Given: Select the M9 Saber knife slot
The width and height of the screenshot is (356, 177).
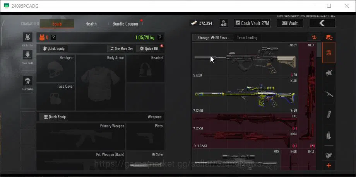Looking at the screenshot, I should (145, 161).
